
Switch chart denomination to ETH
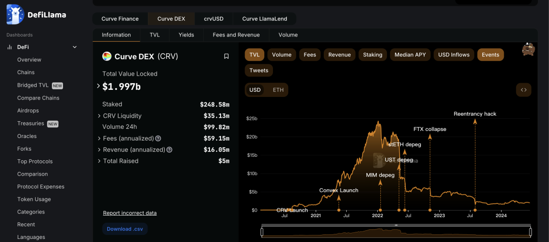pos(279,90)
